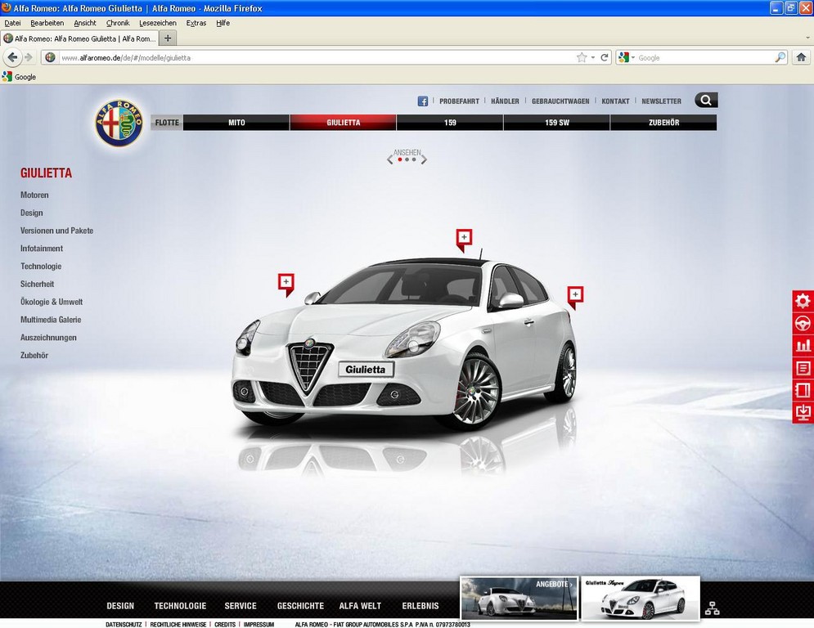Open the brochure booklet icon in sidebar
Screen dimensions: 814x628
(x=803, y=390)
